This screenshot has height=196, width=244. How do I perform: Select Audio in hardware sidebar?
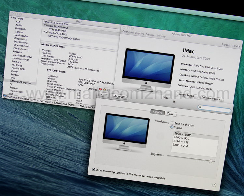[x=19, y=25]
